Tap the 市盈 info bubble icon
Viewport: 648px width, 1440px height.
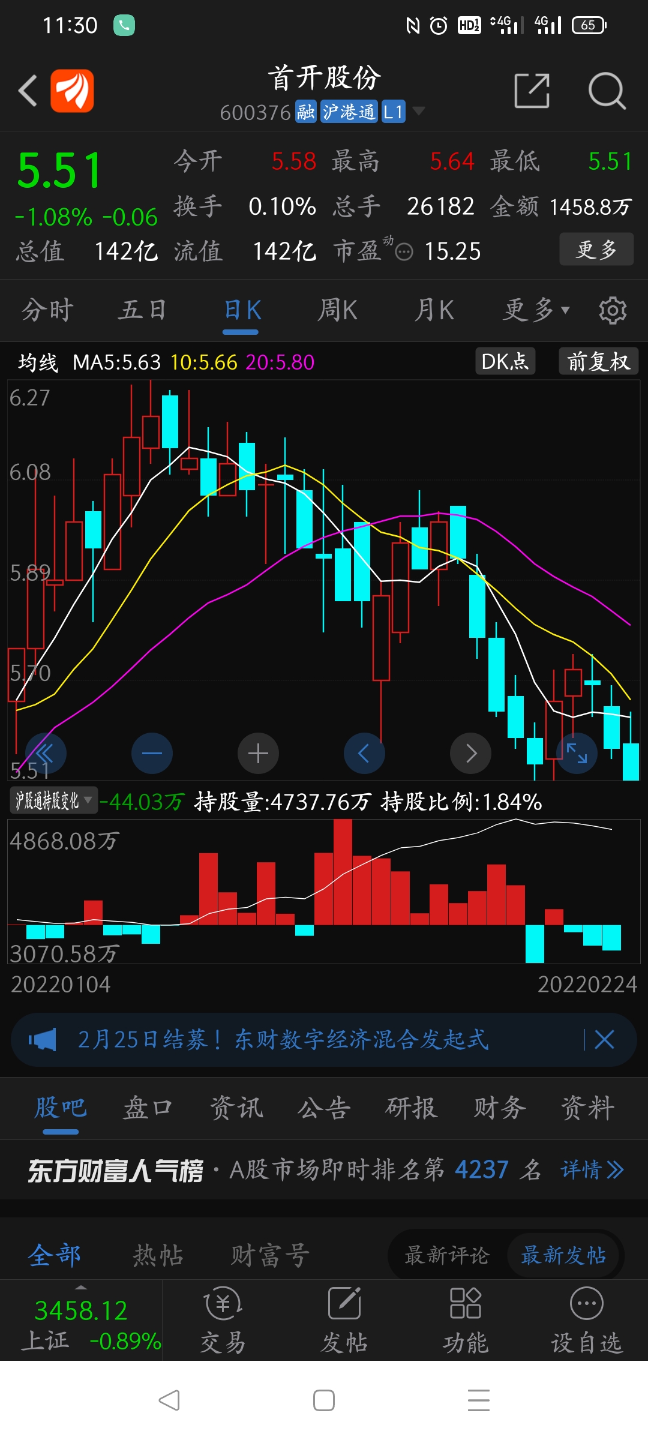pos(404,251)
